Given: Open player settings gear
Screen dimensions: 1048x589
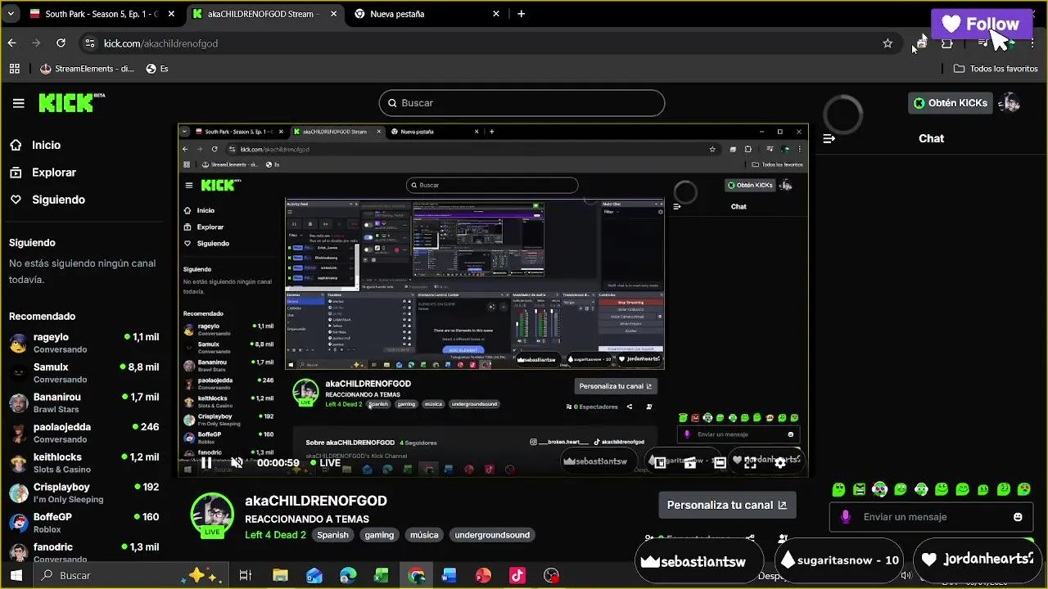Looking at the screenshot, I should (x=780, y=463).
